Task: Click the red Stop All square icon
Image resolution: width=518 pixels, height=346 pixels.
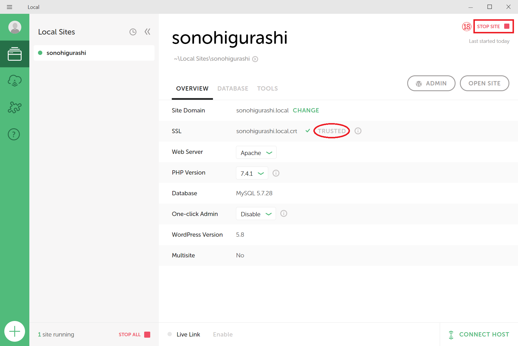Action: (147, 334)
